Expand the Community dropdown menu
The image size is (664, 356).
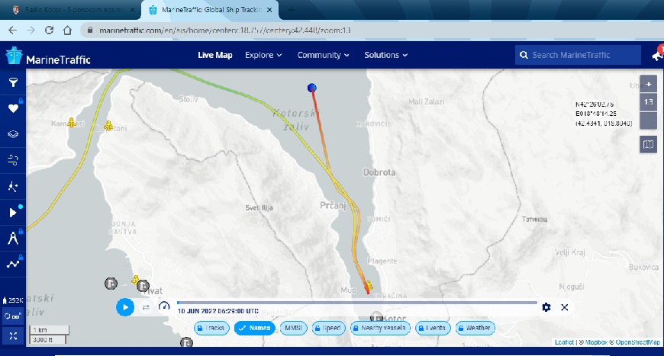tap(323, 55)
